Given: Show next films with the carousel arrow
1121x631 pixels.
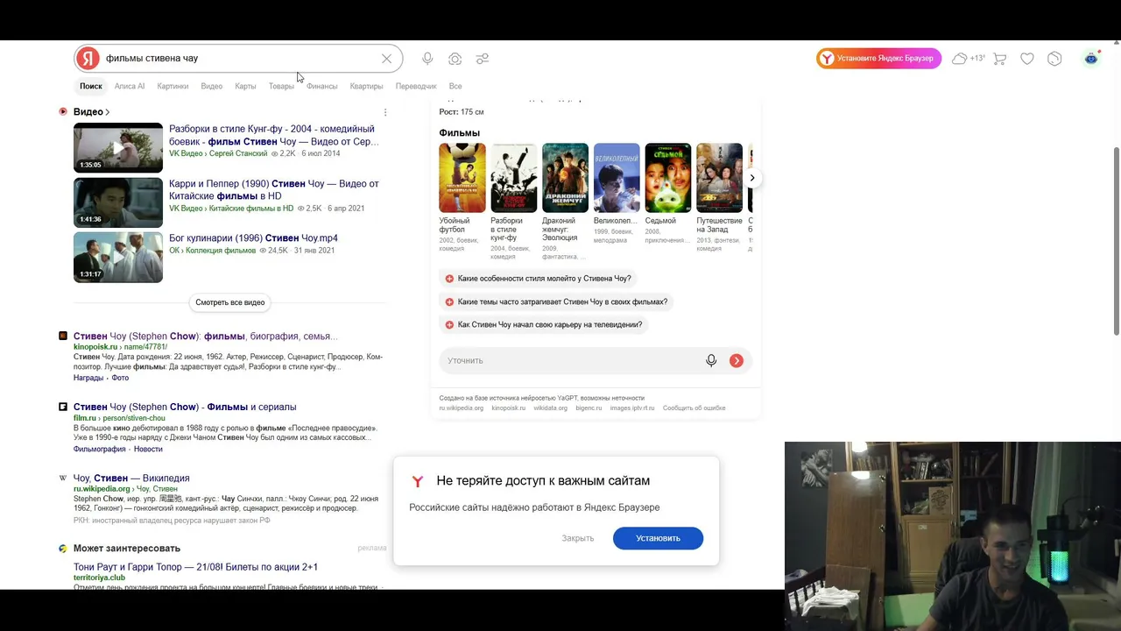Looking at the screenshot, I should tap(751, 178).
